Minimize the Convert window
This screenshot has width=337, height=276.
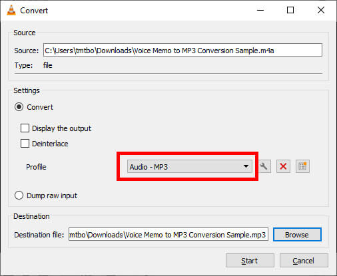[260, 10]
